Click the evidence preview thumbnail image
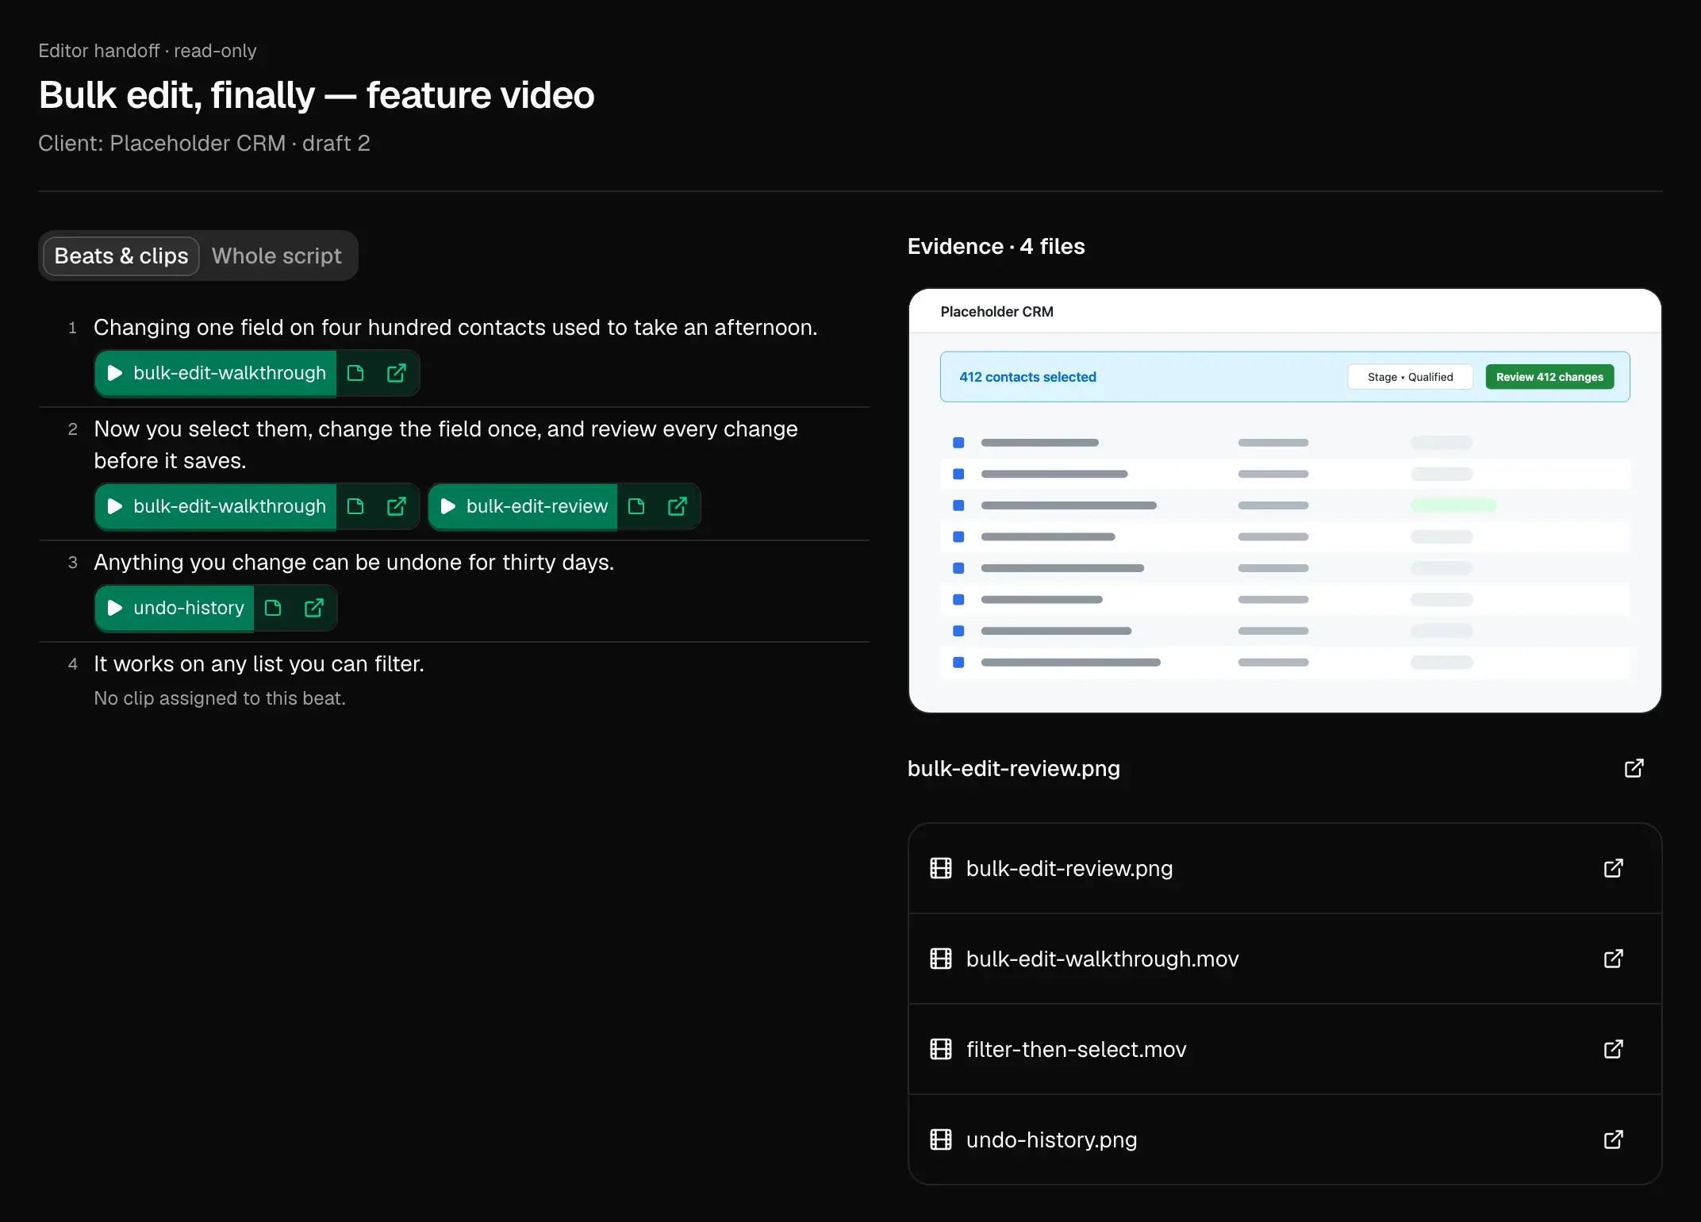The height and width of the screenshot is (1222, 1701). 1284,501
